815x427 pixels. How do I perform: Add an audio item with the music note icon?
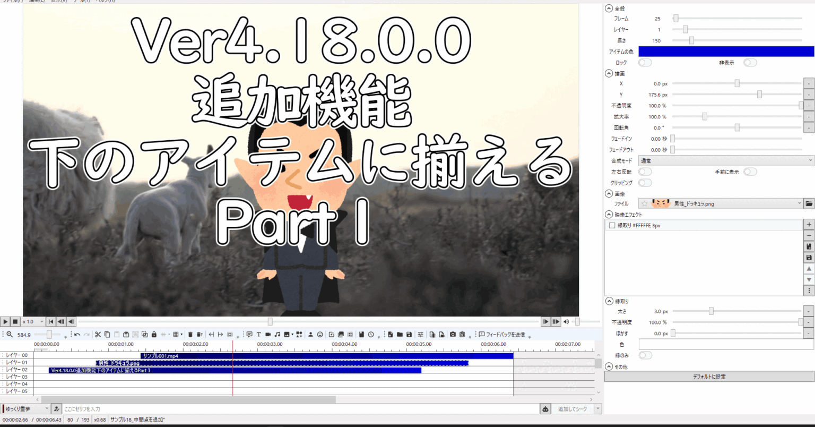click(x=278, y=335)
